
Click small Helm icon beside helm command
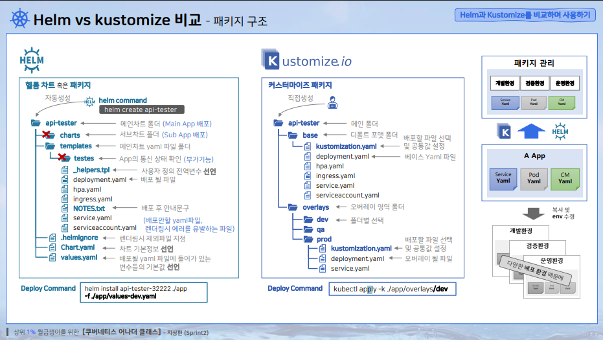(x=89, y=102)
